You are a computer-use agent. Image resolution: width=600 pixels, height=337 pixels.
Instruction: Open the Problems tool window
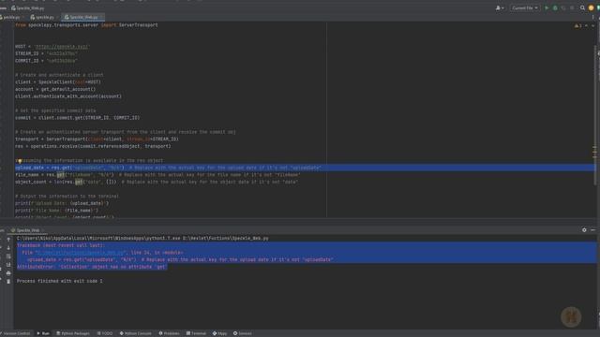169,333
